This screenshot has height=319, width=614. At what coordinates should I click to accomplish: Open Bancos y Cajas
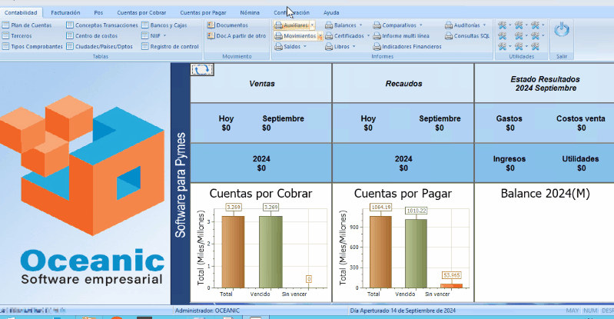click(164, 25)
